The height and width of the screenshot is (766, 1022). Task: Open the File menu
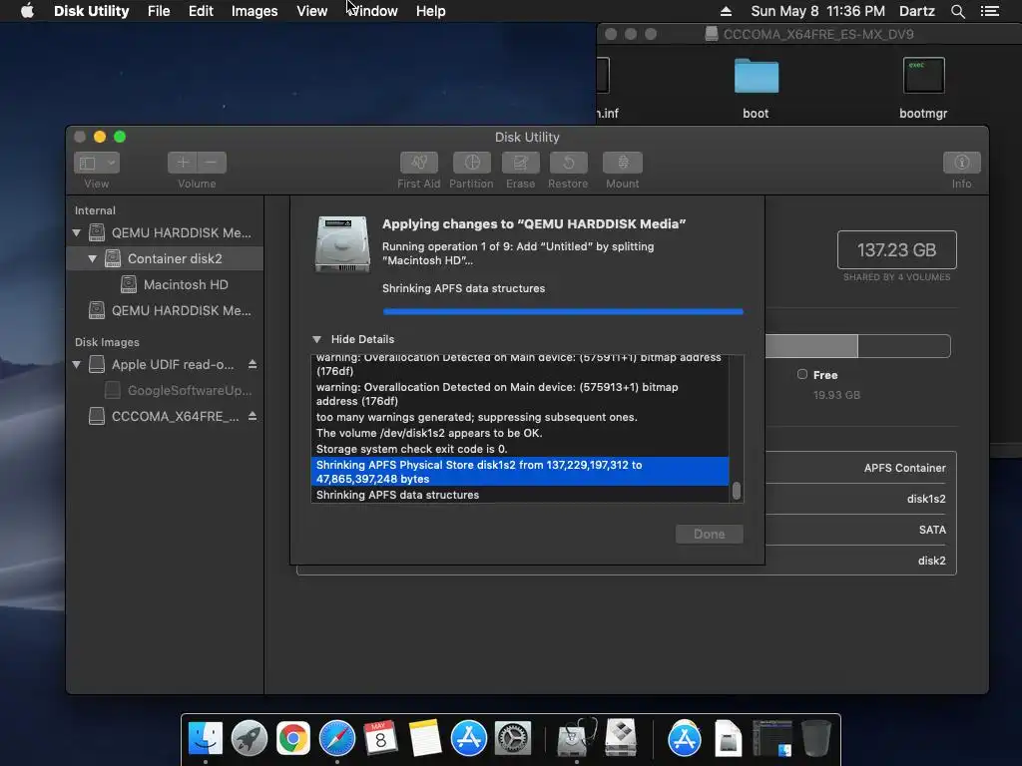(x=159, y=11)
